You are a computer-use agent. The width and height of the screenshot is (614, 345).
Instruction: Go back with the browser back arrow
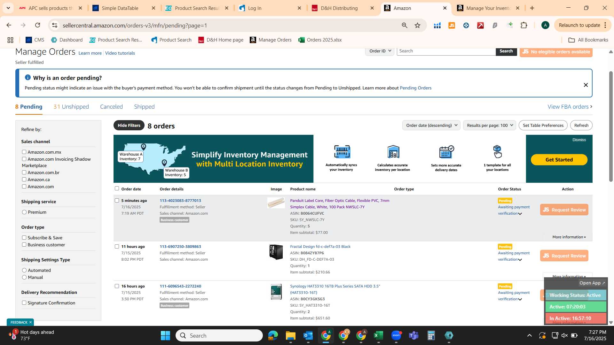9,25
